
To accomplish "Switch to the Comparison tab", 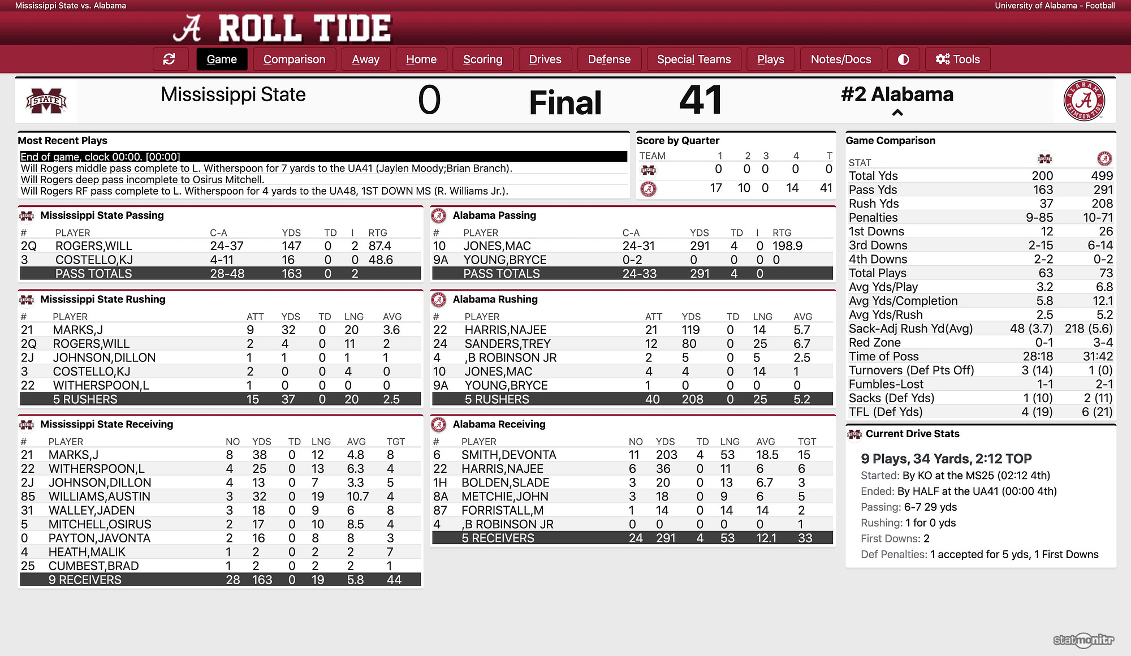I will pyautogui.click(x=294, y=59).
